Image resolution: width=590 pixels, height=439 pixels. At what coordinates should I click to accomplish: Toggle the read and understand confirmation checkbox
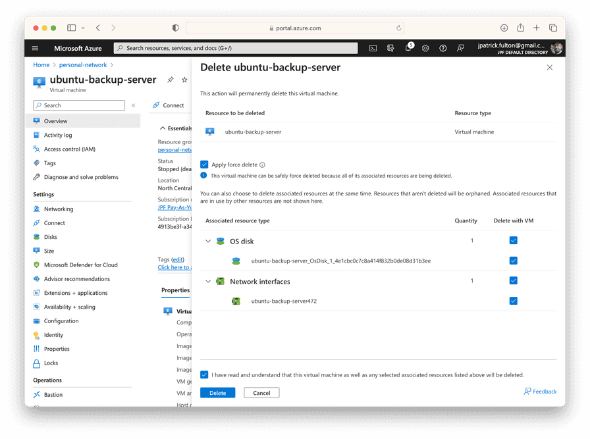click(x=204, y=374)
